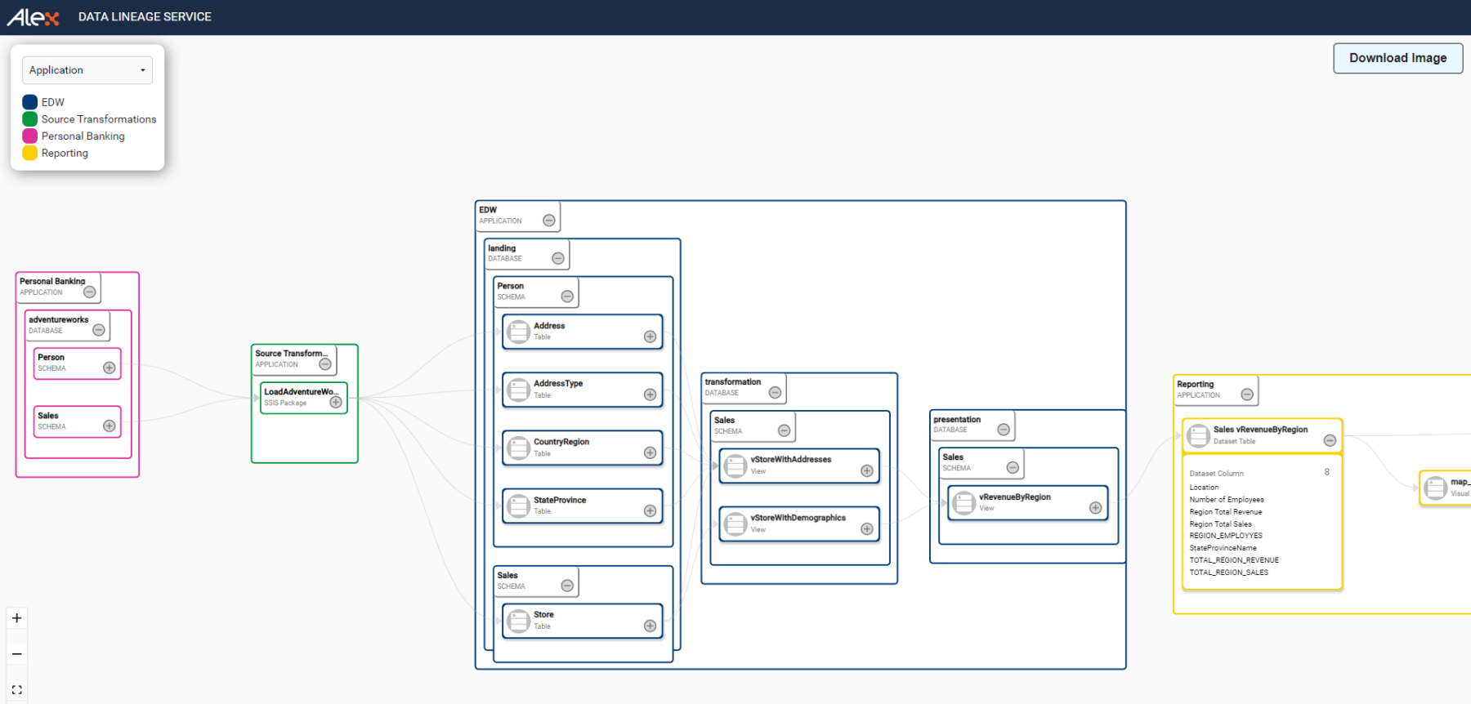Screen dimensions: 1471x704
Task: Click the Alex logo in header
Action: 34,16
